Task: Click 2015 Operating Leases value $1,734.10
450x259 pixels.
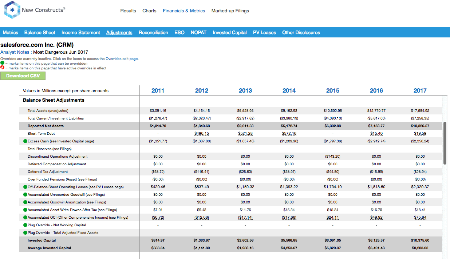Action: click(x=333, y=187)
